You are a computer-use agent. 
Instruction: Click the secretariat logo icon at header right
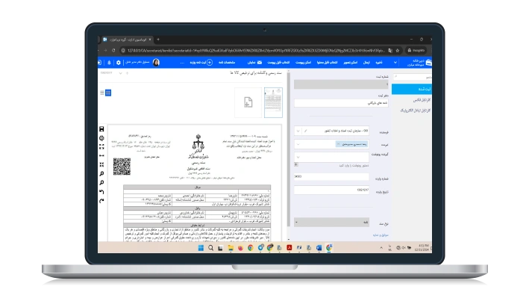(429, 63)
